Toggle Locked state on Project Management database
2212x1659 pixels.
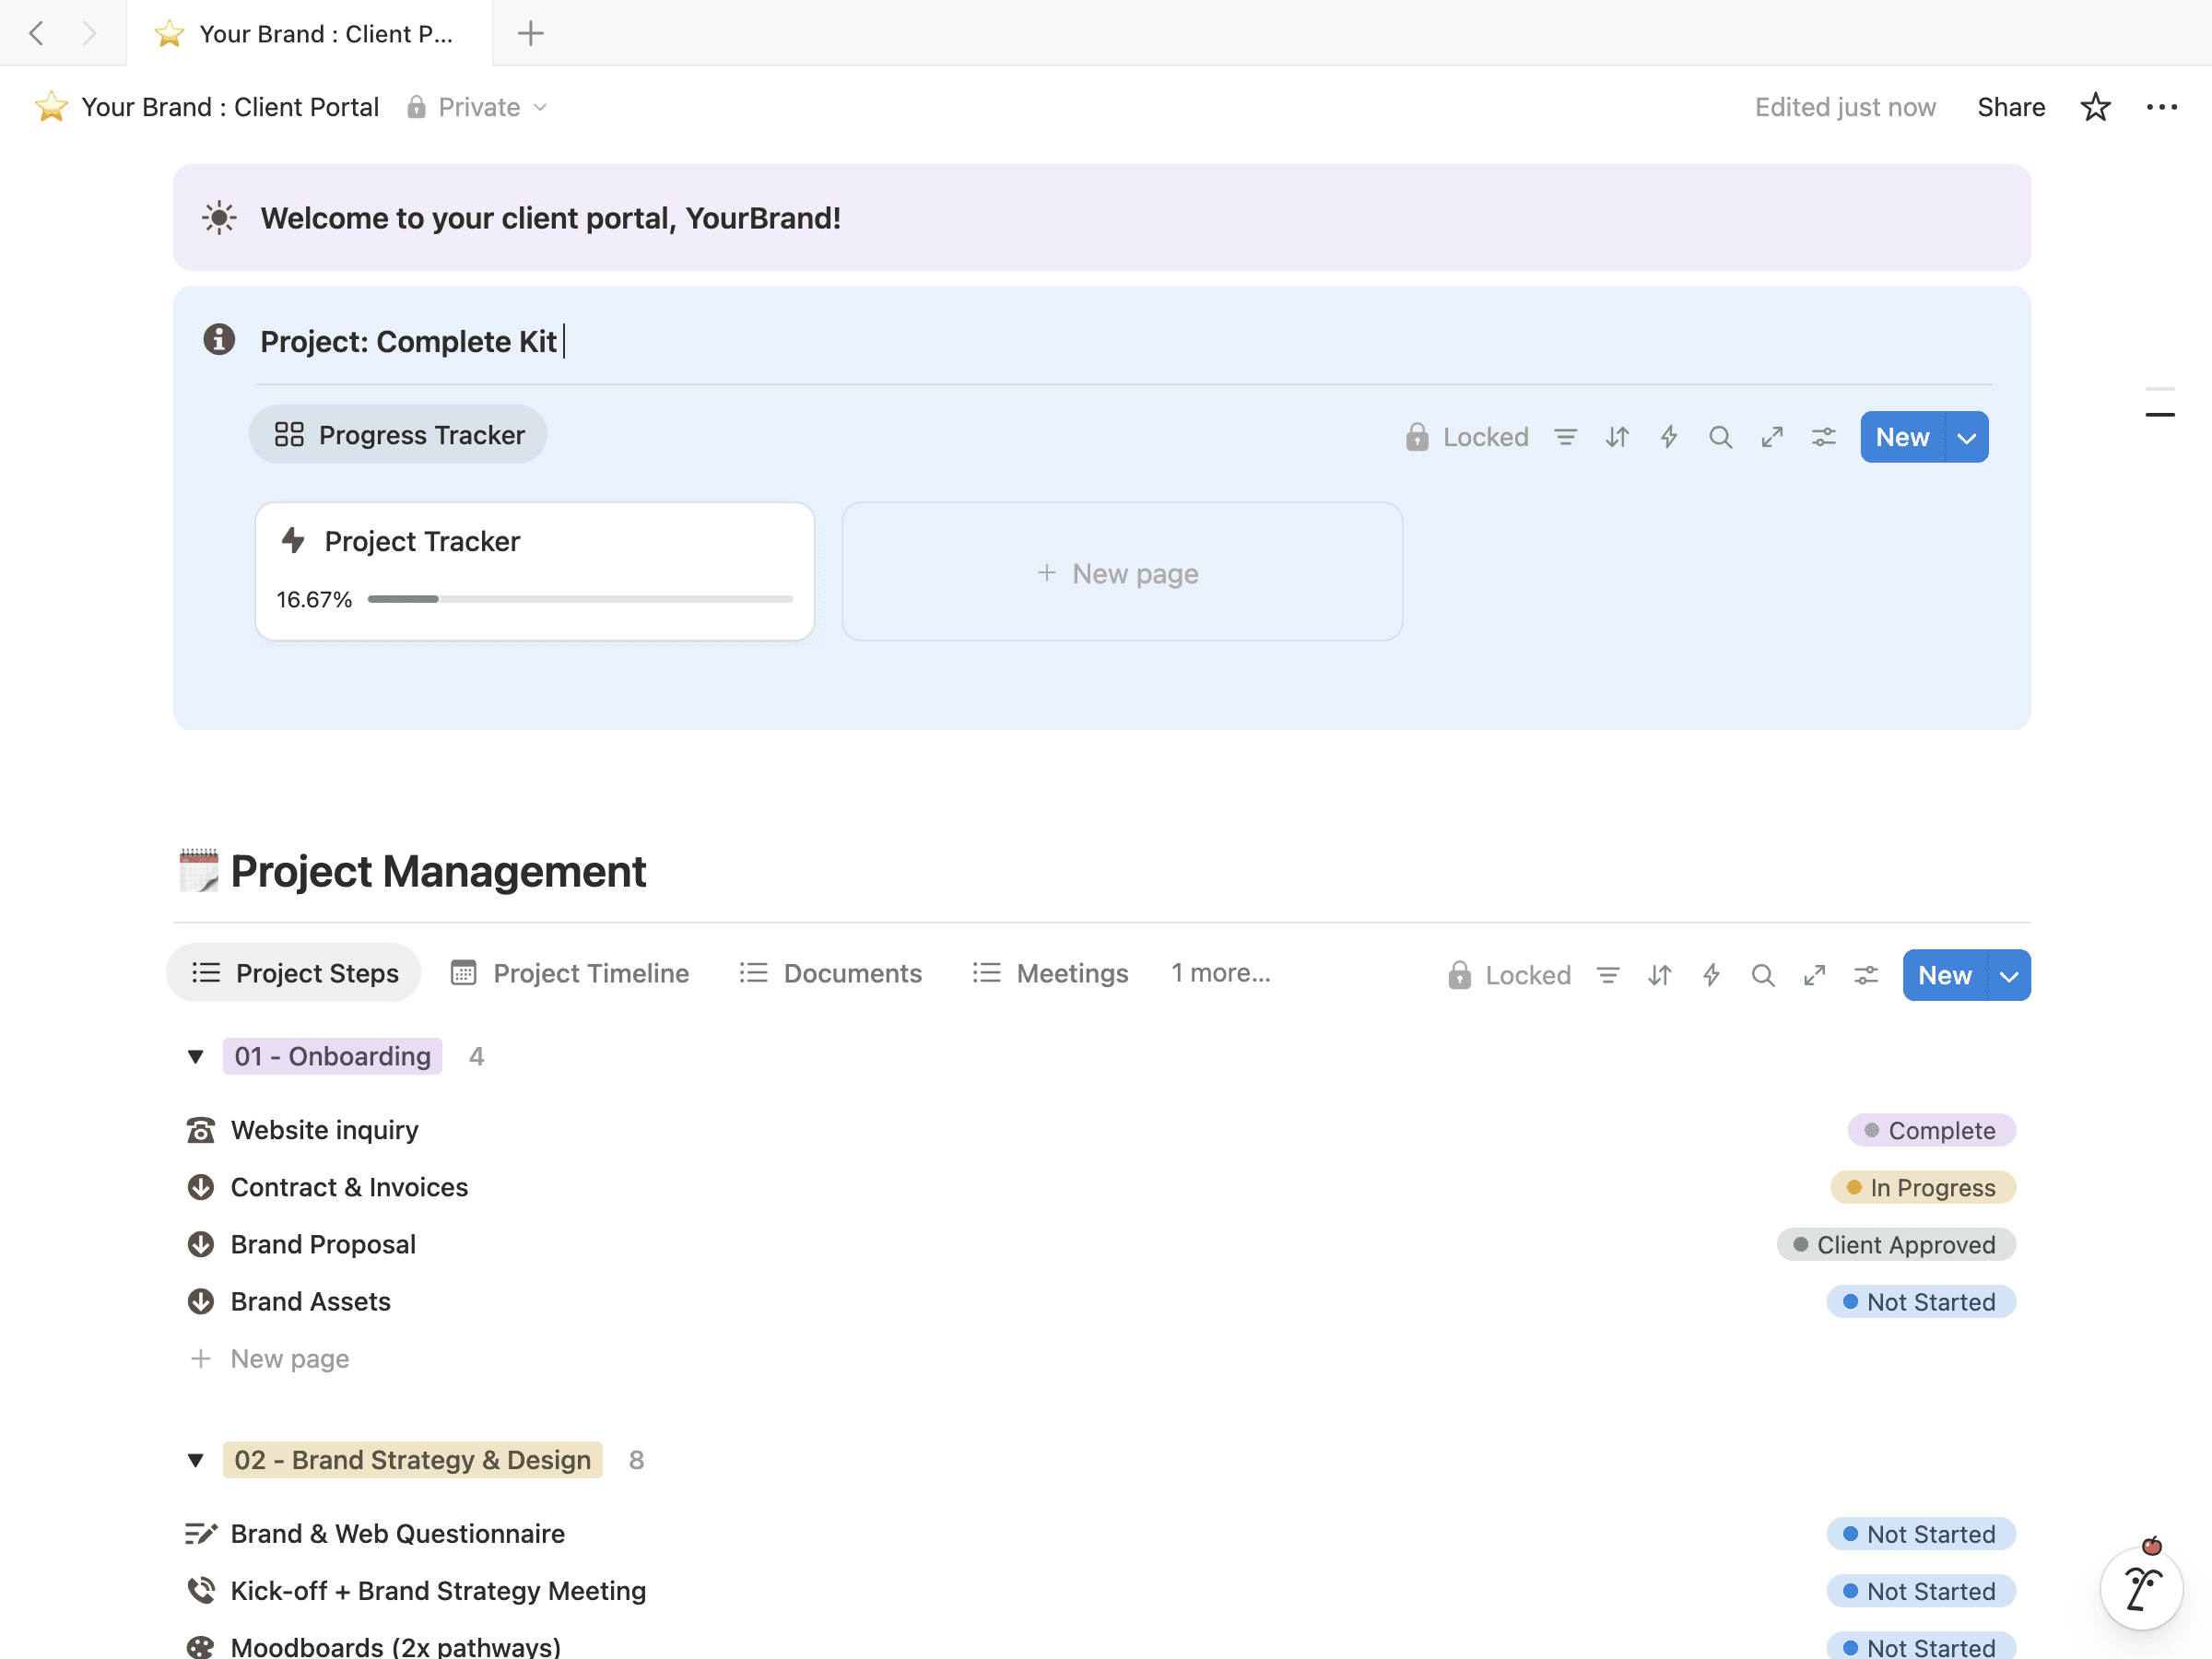point(1509,975)
